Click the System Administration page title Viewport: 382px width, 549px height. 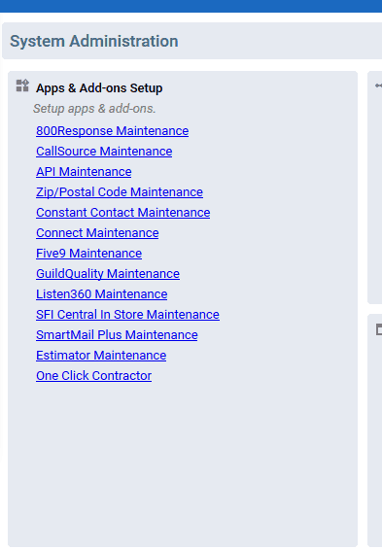point(94,42)
